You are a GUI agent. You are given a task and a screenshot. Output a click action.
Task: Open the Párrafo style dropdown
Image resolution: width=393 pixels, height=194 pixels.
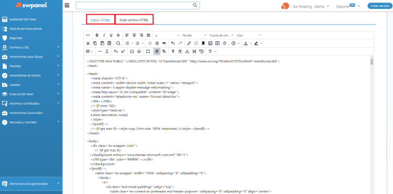tap(194, 35)
